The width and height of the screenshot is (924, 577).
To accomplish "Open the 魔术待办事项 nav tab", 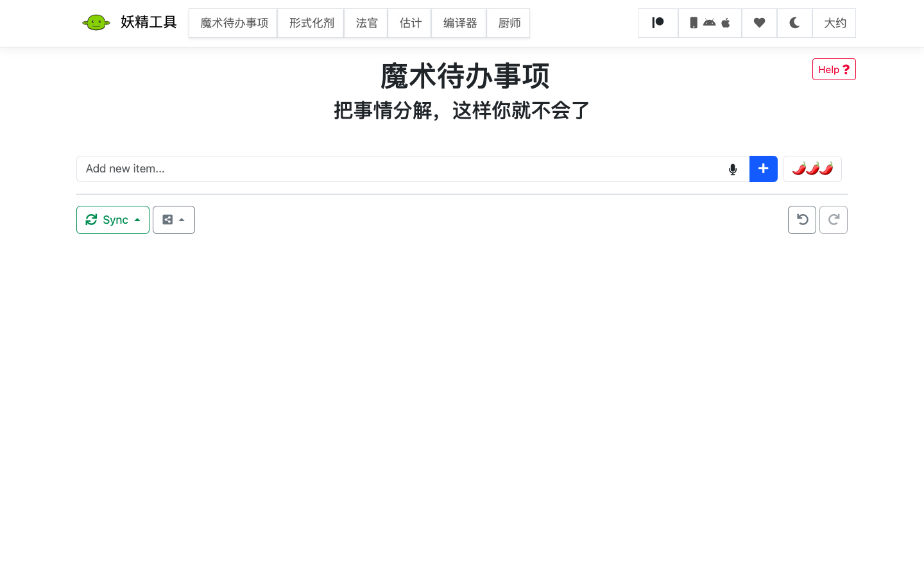I will tap(234, 23).
